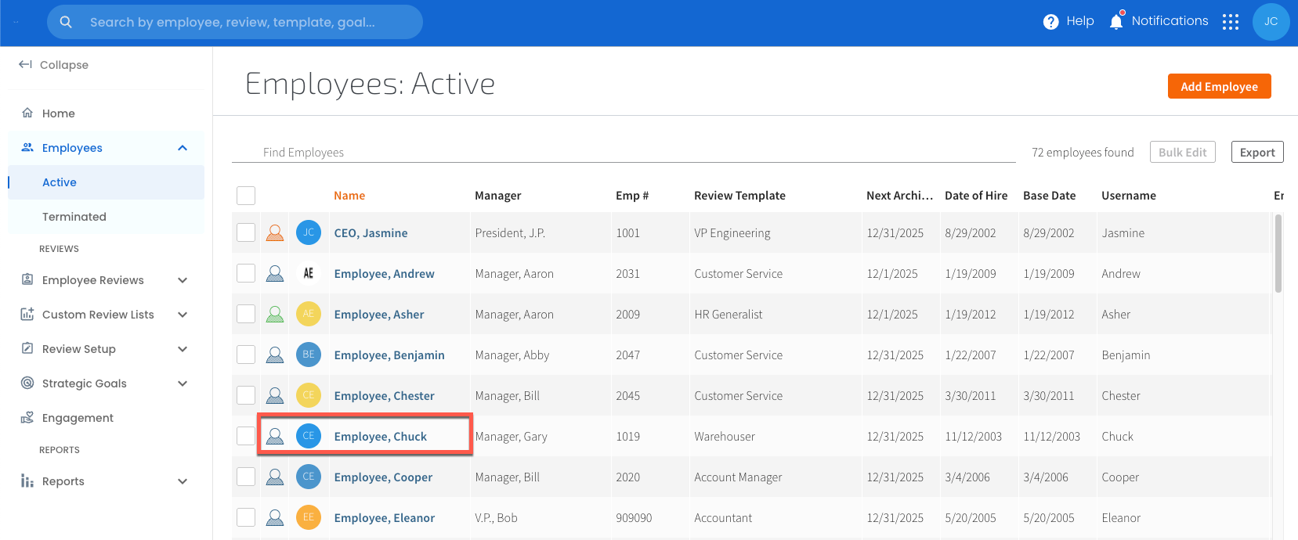Open the Help question mark icon
This screenshot has height=540, width=1298.
coord(1050,22)
